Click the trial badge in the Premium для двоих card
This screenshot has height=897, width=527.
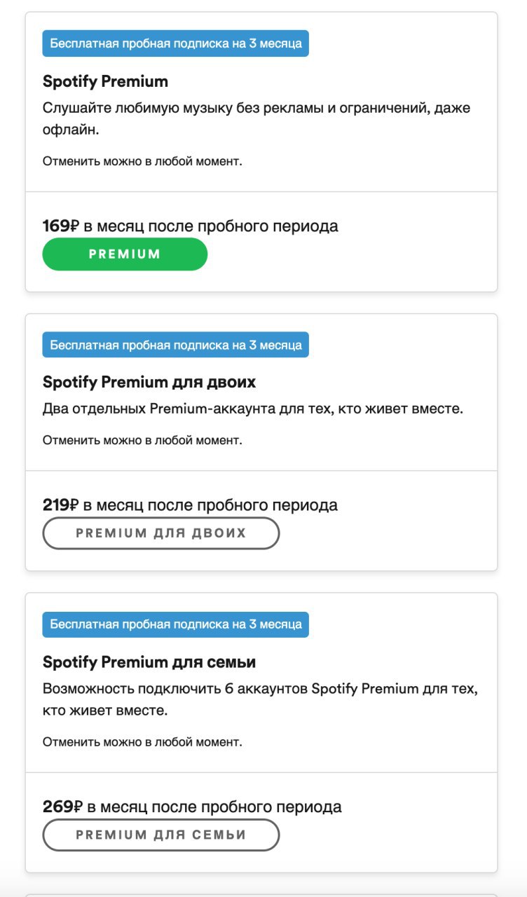coord(175,345)
